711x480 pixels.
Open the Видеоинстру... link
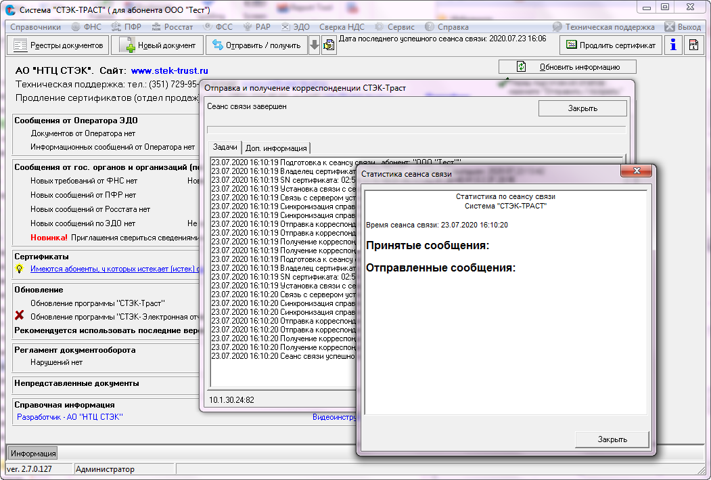tap(335, 417)
